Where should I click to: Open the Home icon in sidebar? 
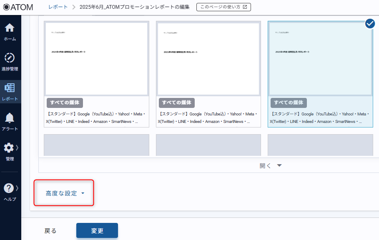[x=10, y=28]
